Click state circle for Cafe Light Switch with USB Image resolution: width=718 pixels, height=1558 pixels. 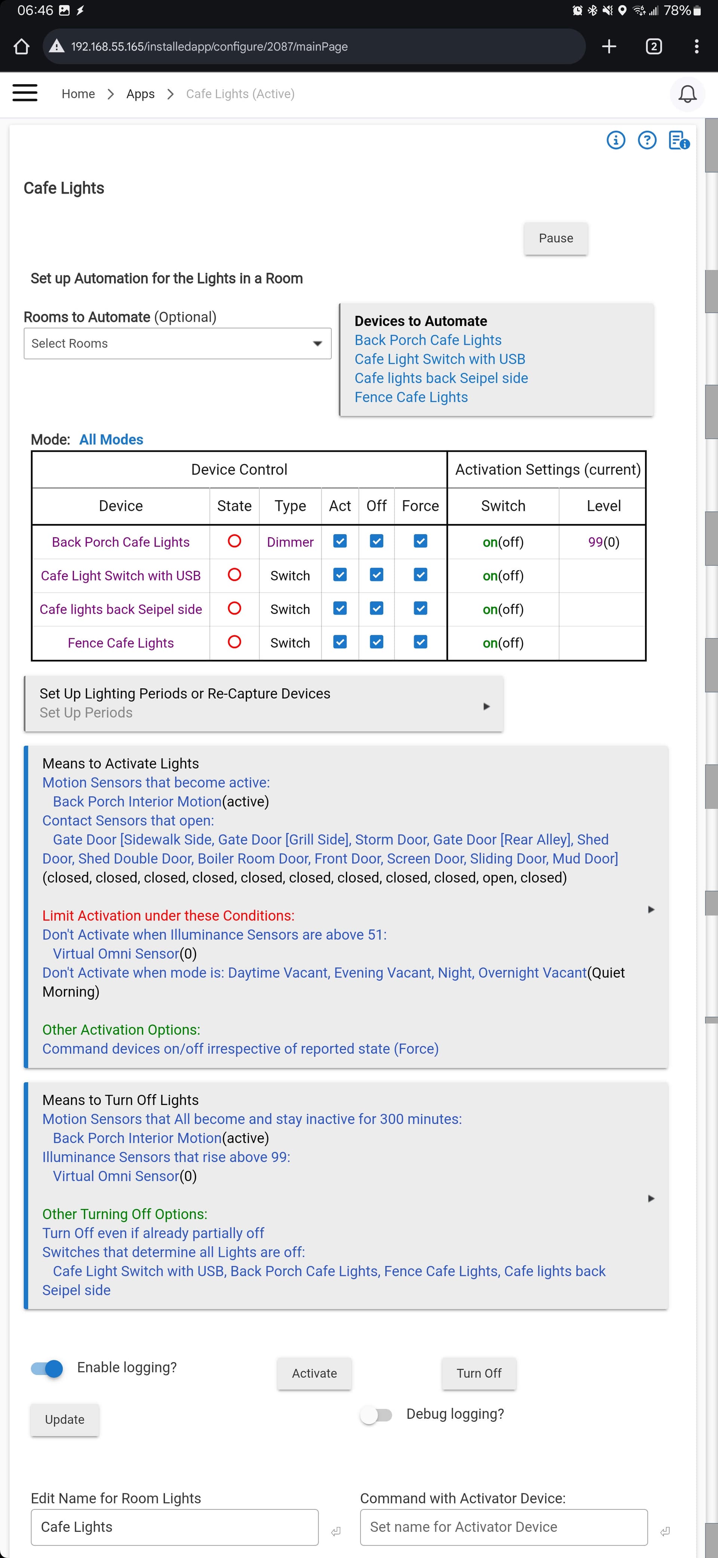pyautogui.click(x=234, y=575)
